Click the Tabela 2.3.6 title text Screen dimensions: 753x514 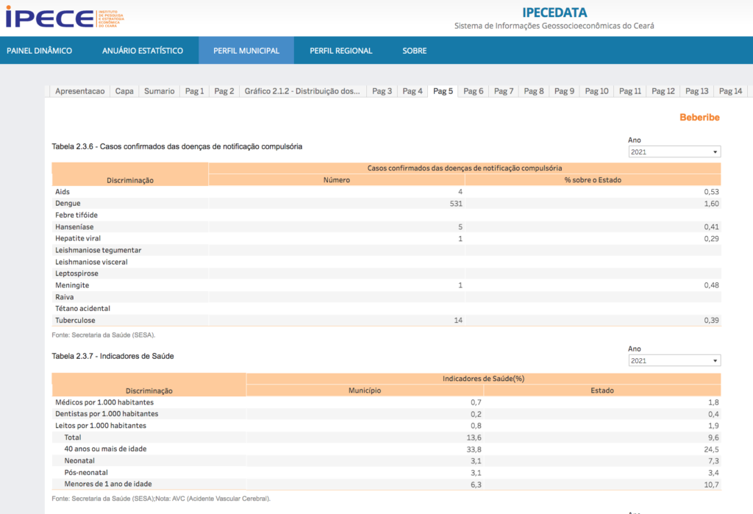click(176, 146)
